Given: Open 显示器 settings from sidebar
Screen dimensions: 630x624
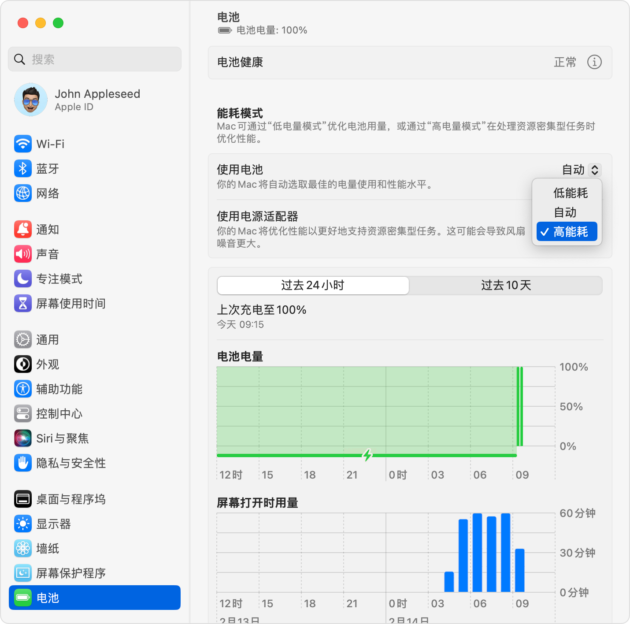Looking at the screenshot, I should coord(23,524).
